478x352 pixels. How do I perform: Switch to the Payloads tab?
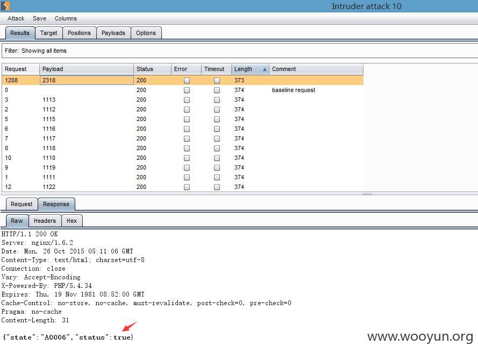point(113,33)
